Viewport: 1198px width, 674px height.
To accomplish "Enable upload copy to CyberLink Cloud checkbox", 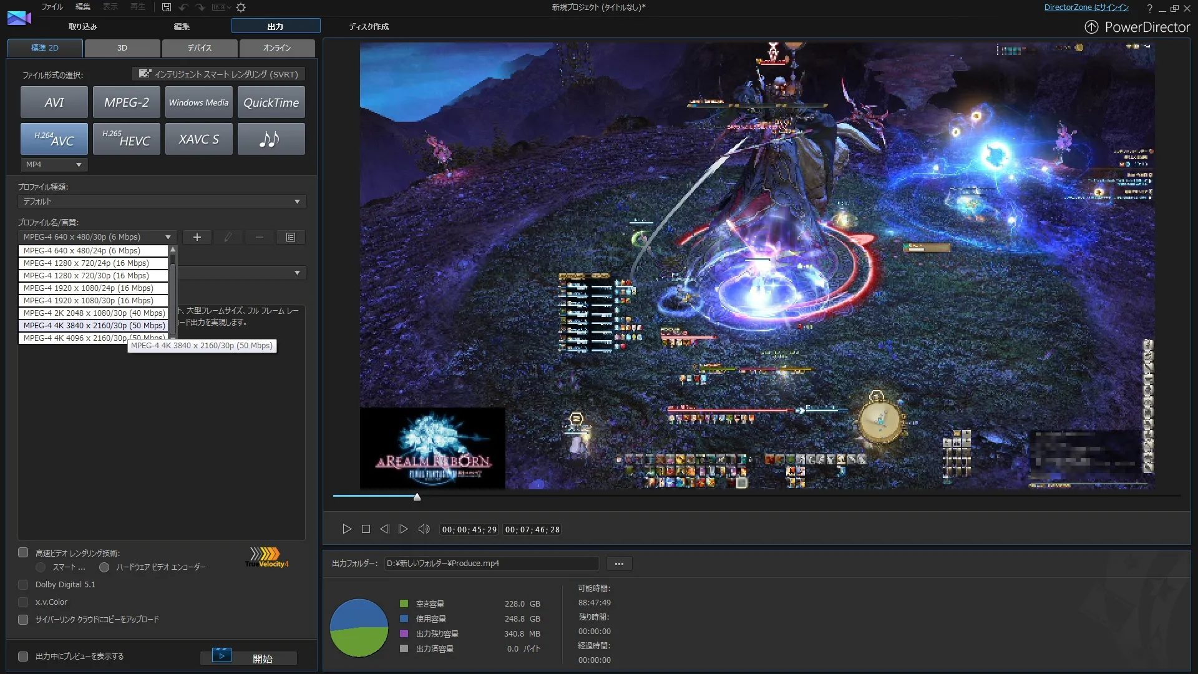I will coord(23,620).
